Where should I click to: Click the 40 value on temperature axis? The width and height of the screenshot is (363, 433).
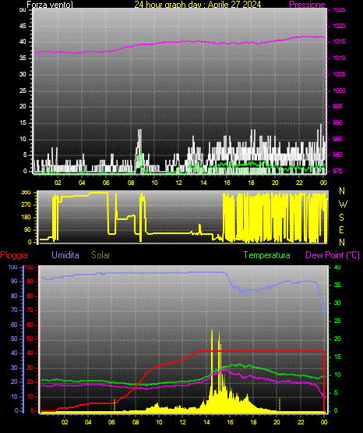337,267
